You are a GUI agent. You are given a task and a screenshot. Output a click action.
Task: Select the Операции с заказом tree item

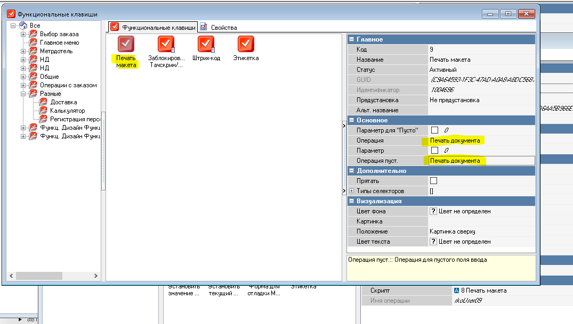pos(68,85)
